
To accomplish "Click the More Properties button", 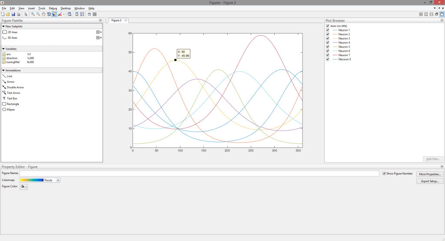I will point(429,174).
